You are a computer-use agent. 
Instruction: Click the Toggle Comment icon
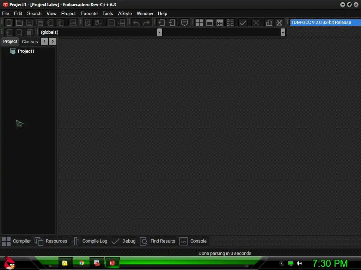[x=184, y=23]
